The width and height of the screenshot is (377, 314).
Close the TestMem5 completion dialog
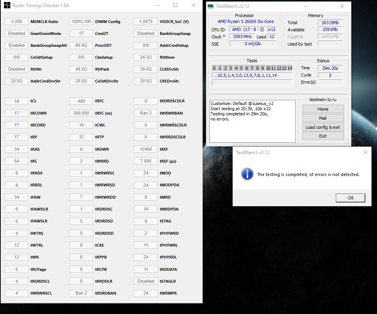pyautogui.click(x=366, y=152)
